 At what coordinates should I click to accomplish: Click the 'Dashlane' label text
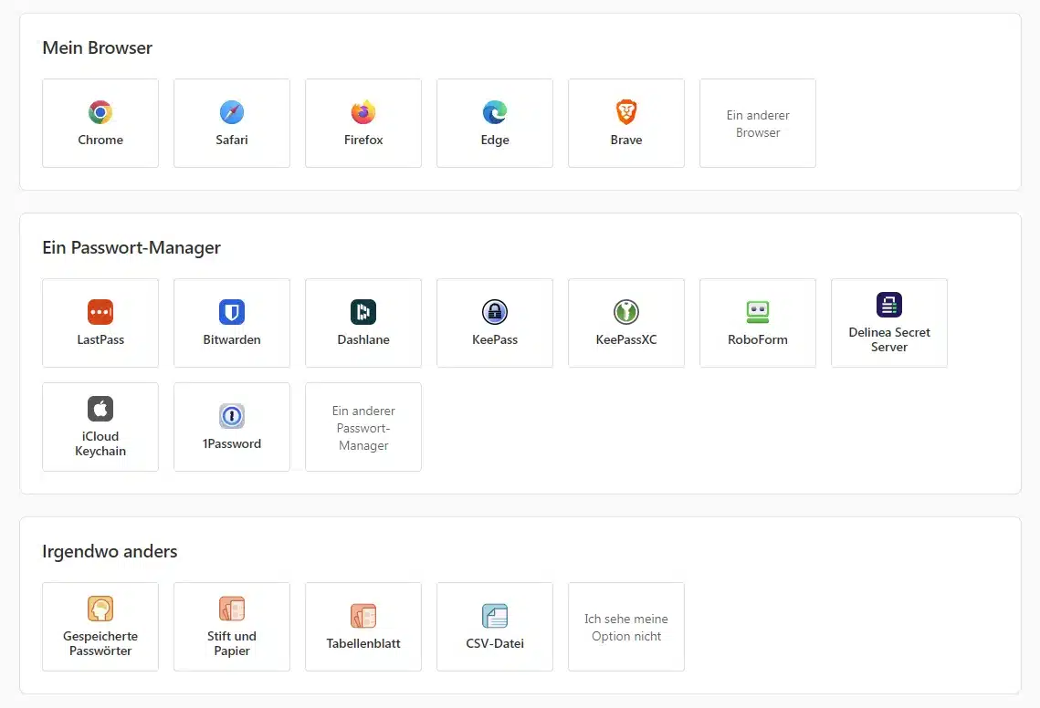[x=362, y=339]
